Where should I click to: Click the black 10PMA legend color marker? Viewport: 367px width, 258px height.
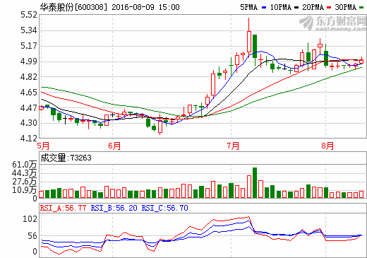coord(296,8)
